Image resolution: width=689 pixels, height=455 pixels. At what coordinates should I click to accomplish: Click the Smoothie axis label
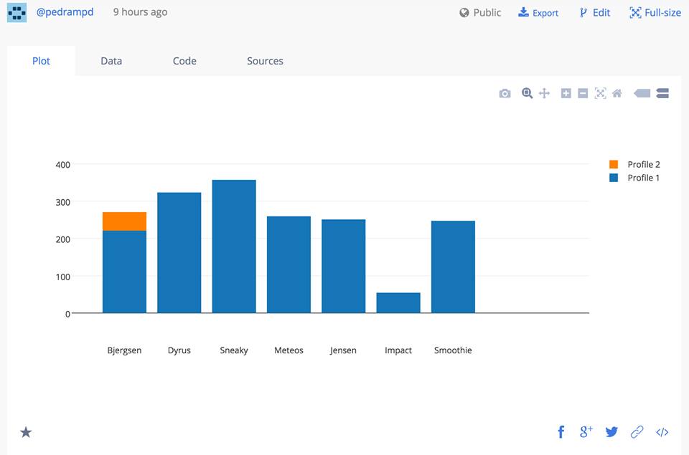tap(453, 350)
